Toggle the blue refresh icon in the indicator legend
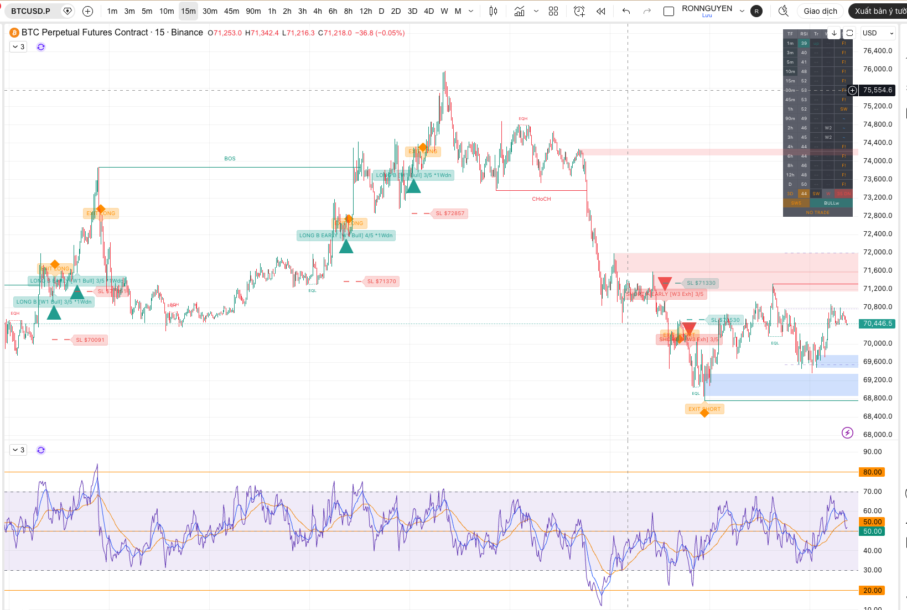 [40, 46]
